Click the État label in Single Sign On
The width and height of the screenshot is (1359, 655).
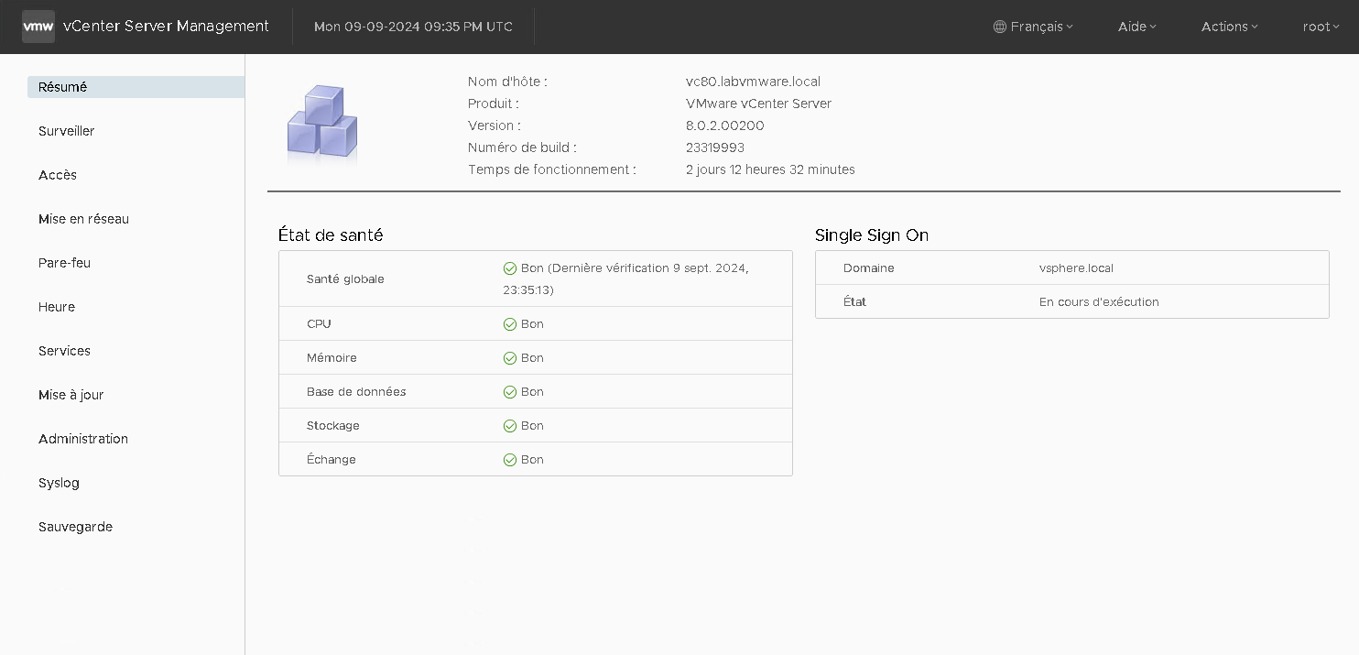click(854, 302)
